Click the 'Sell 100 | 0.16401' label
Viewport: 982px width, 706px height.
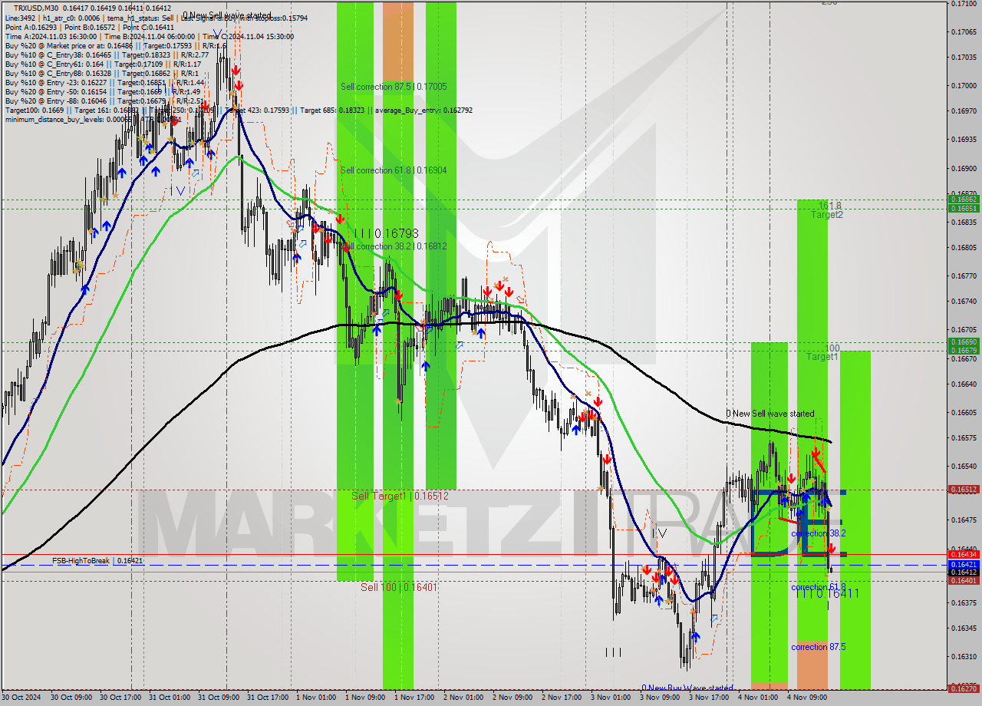[x=399, y=587]
